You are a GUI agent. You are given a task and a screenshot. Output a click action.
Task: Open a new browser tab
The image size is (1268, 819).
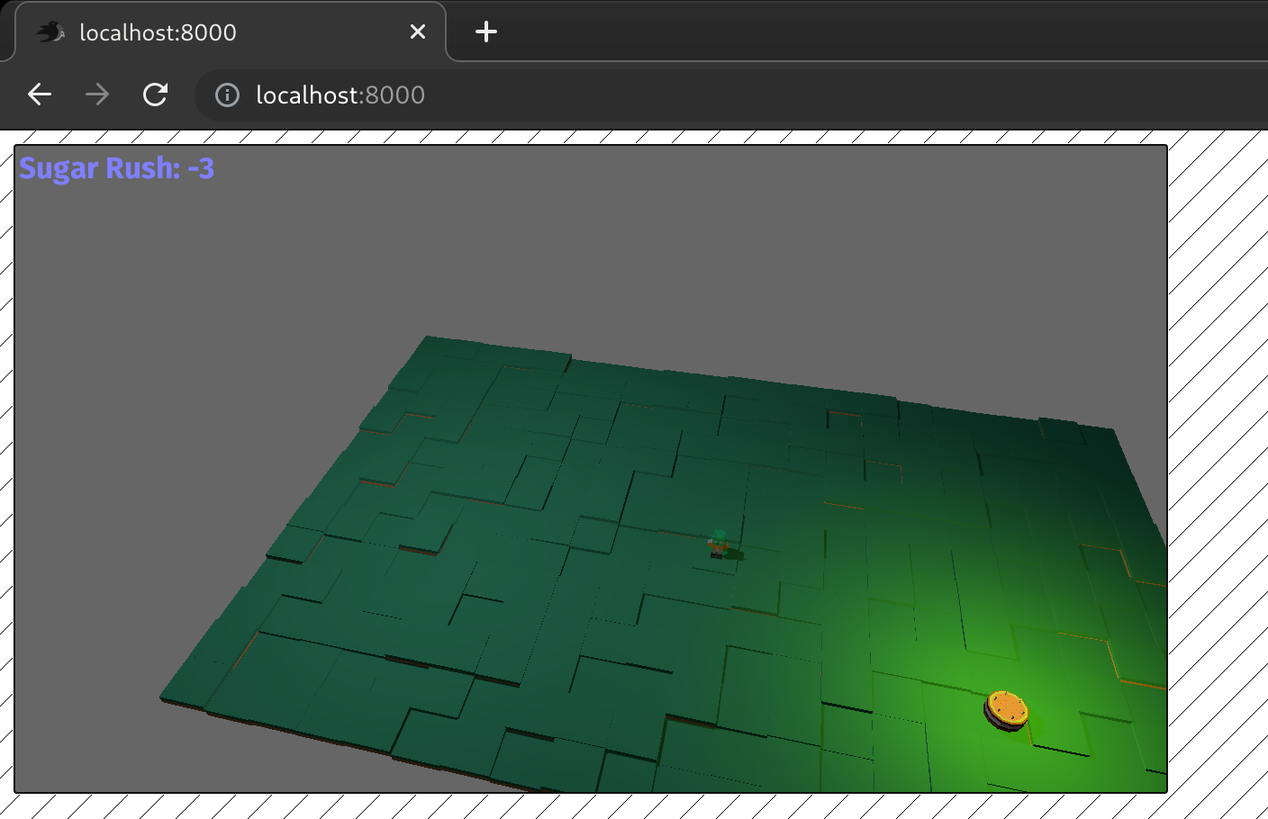pos(486,32)
